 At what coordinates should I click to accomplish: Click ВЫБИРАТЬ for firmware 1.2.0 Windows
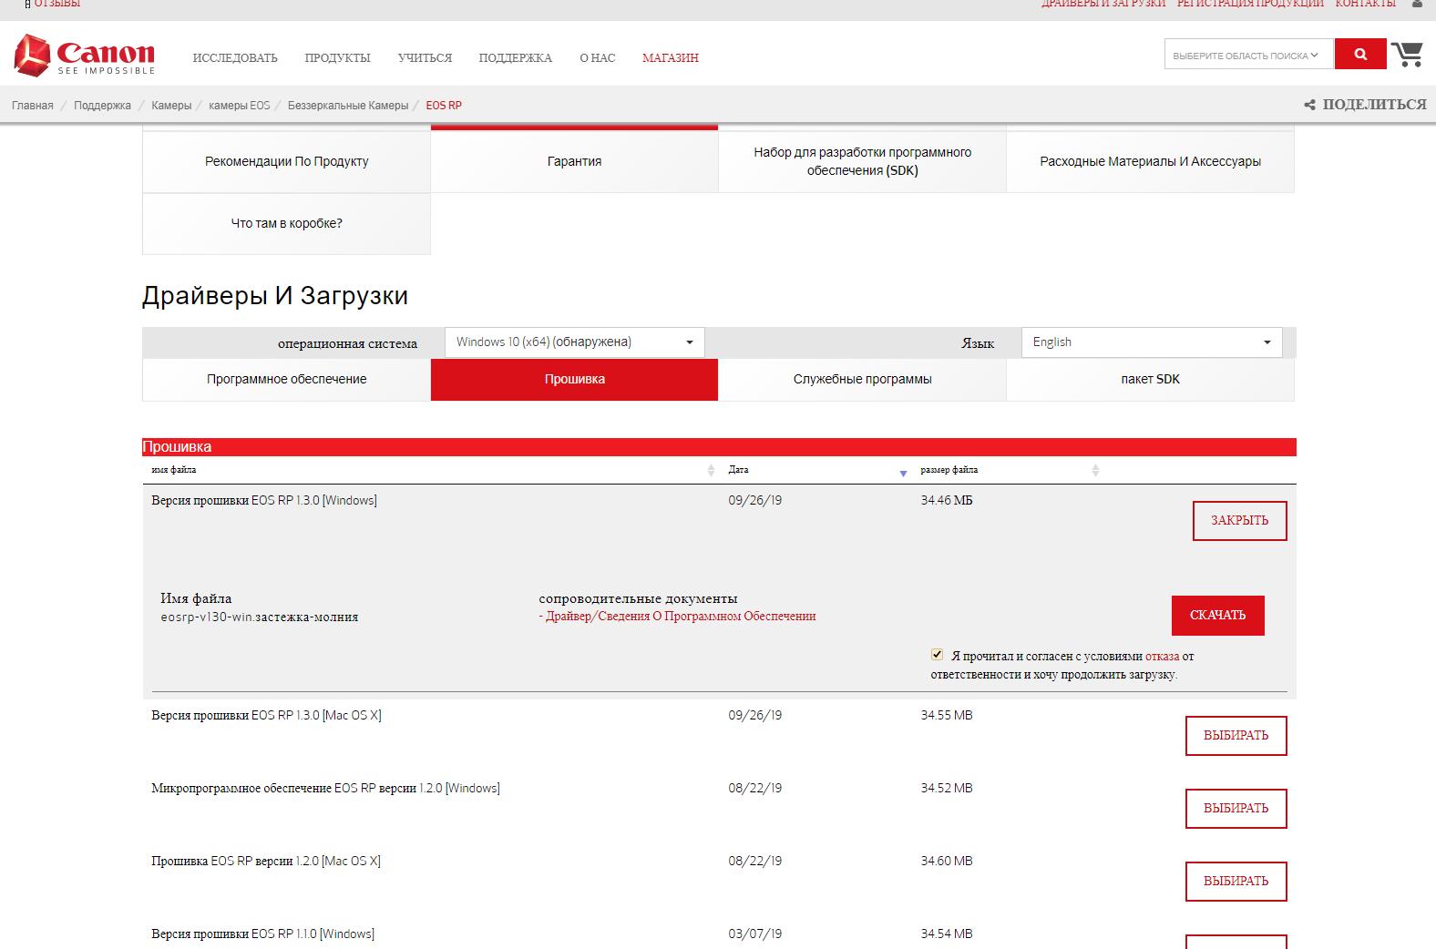[x=1236, y=809]
